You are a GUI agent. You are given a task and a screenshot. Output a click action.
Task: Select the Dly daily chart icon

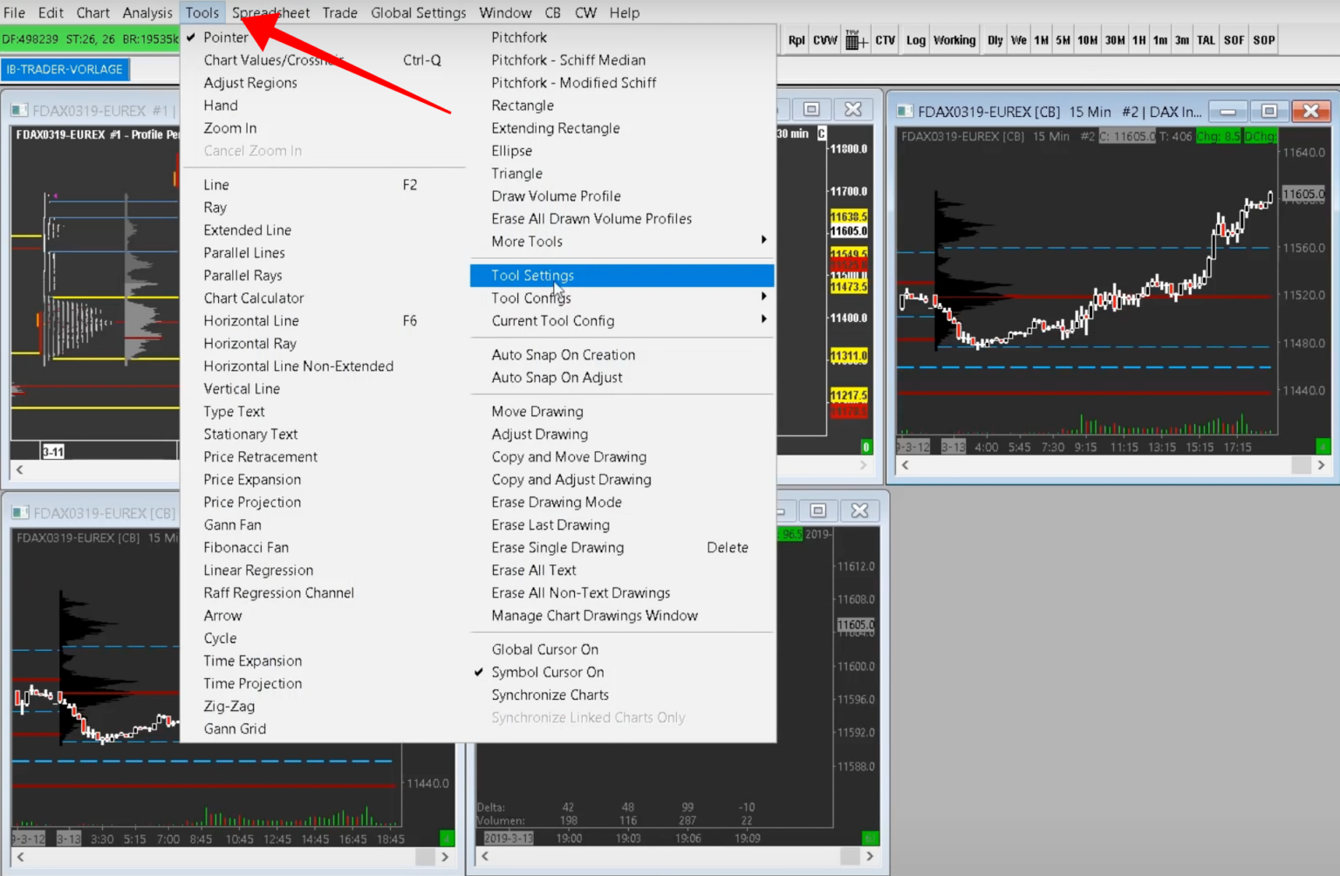pyautogui.click(x=995, y=39)
